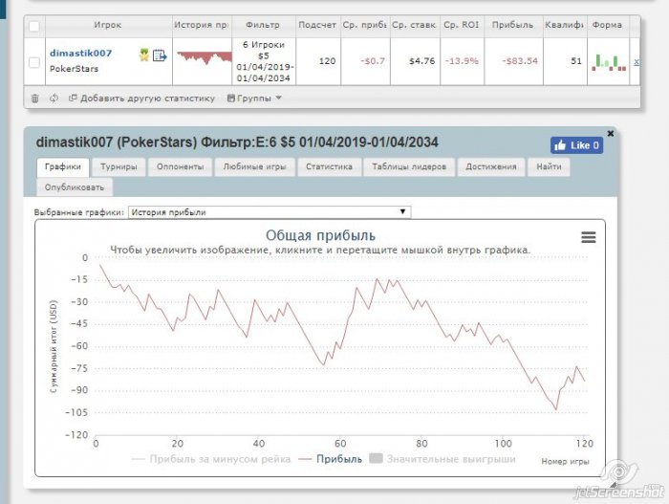Sort by the Ср. ROI column header
This screenshot has height=504, width=669.
pos(462,25)
